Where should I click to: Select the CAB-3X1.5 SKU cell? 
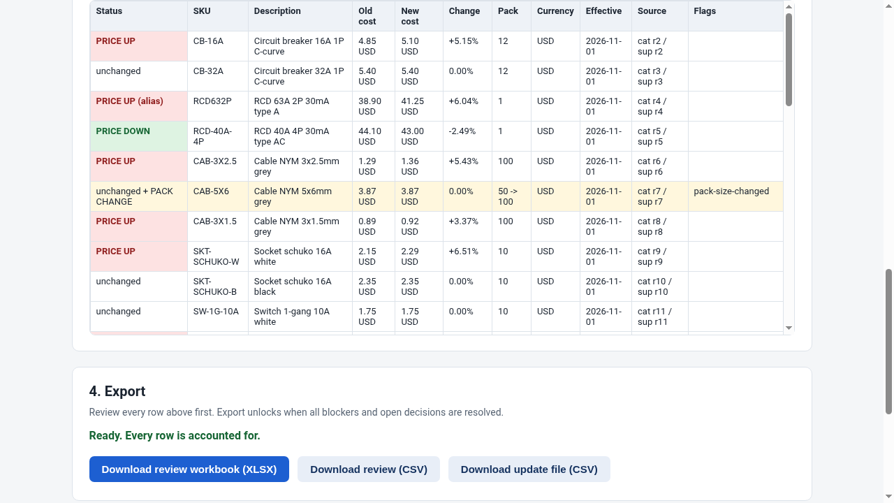click(218, 226)
